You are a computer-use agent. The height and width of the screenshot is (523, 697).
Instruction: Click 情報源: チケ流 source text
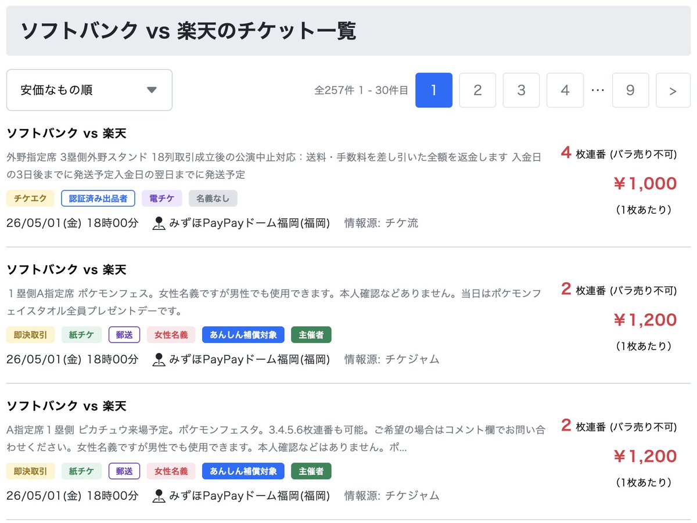[x=381, y=223]
